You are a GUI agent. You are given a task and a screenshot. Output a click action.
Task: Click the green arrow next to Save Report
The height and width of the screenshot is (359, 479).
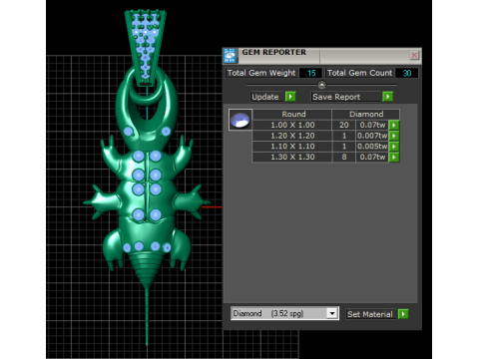coord(387,97)
